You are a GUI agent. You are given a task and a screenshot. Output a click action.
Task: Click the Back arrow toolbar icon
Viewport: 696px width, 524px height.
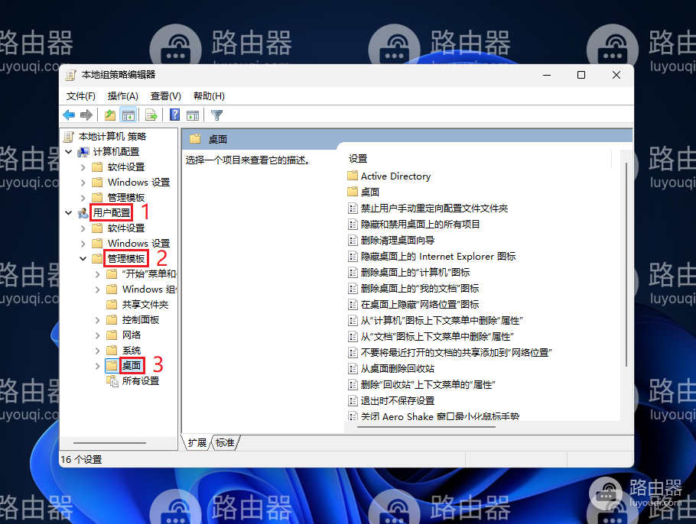pyautogui.click(x=69, y=115)
